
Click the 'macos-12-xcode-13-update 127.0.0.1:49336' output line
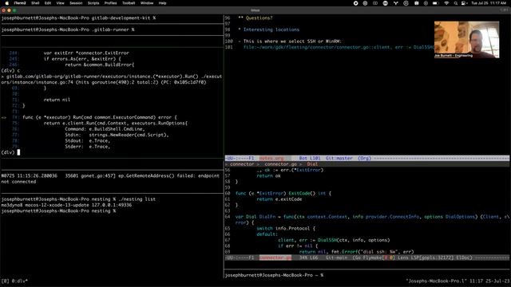(66, 205)
